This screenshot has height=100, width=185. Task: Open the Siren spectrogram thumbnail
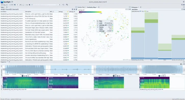[x=109, y=82]
